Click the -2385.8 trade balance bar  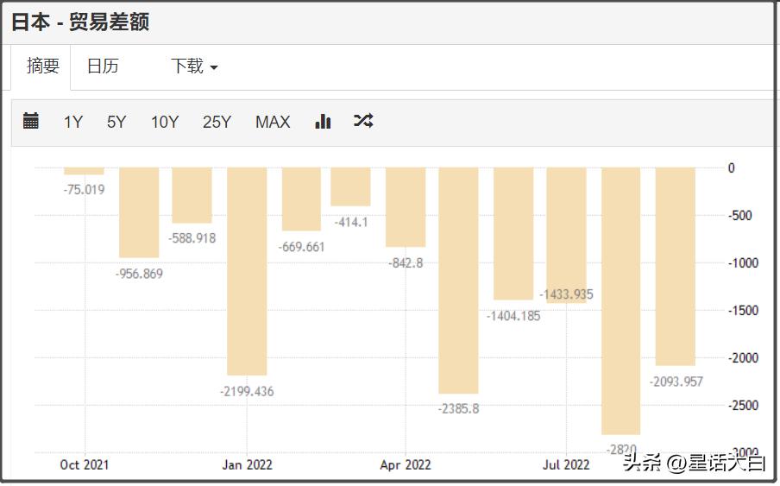(x=458, y=280)
